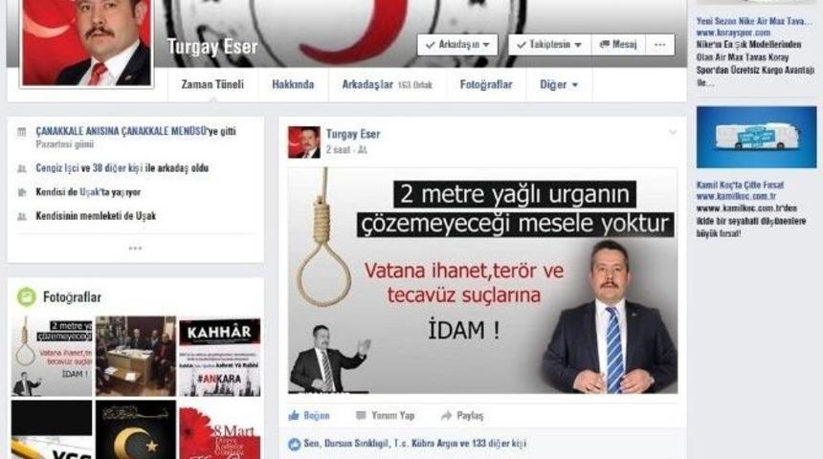Open the 8 Mart red flower thumbnail
The height and width of the screenshot is (459, 823).
220,429
